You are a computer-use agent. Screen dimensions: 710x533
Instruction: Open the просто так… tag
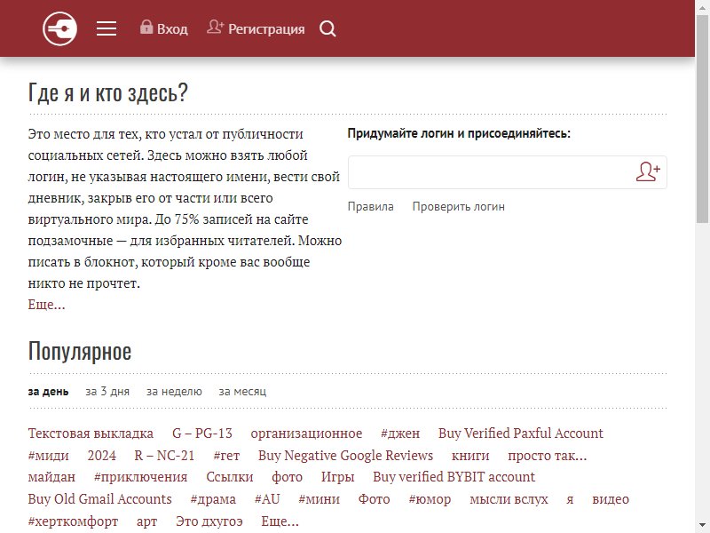click(x=547, y=456)
